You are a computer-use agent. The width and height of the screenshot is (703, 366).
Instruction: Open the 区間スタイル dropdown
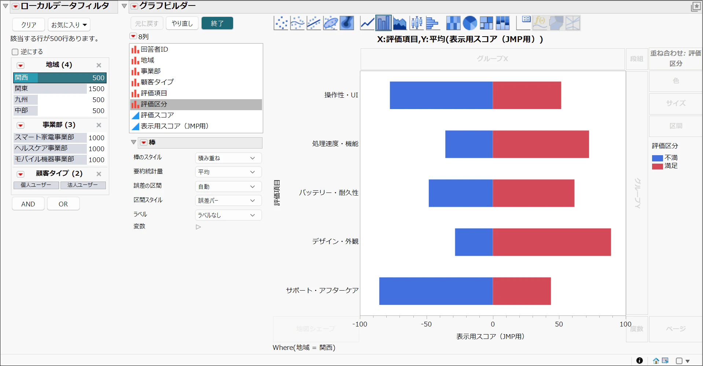(228, 201)
